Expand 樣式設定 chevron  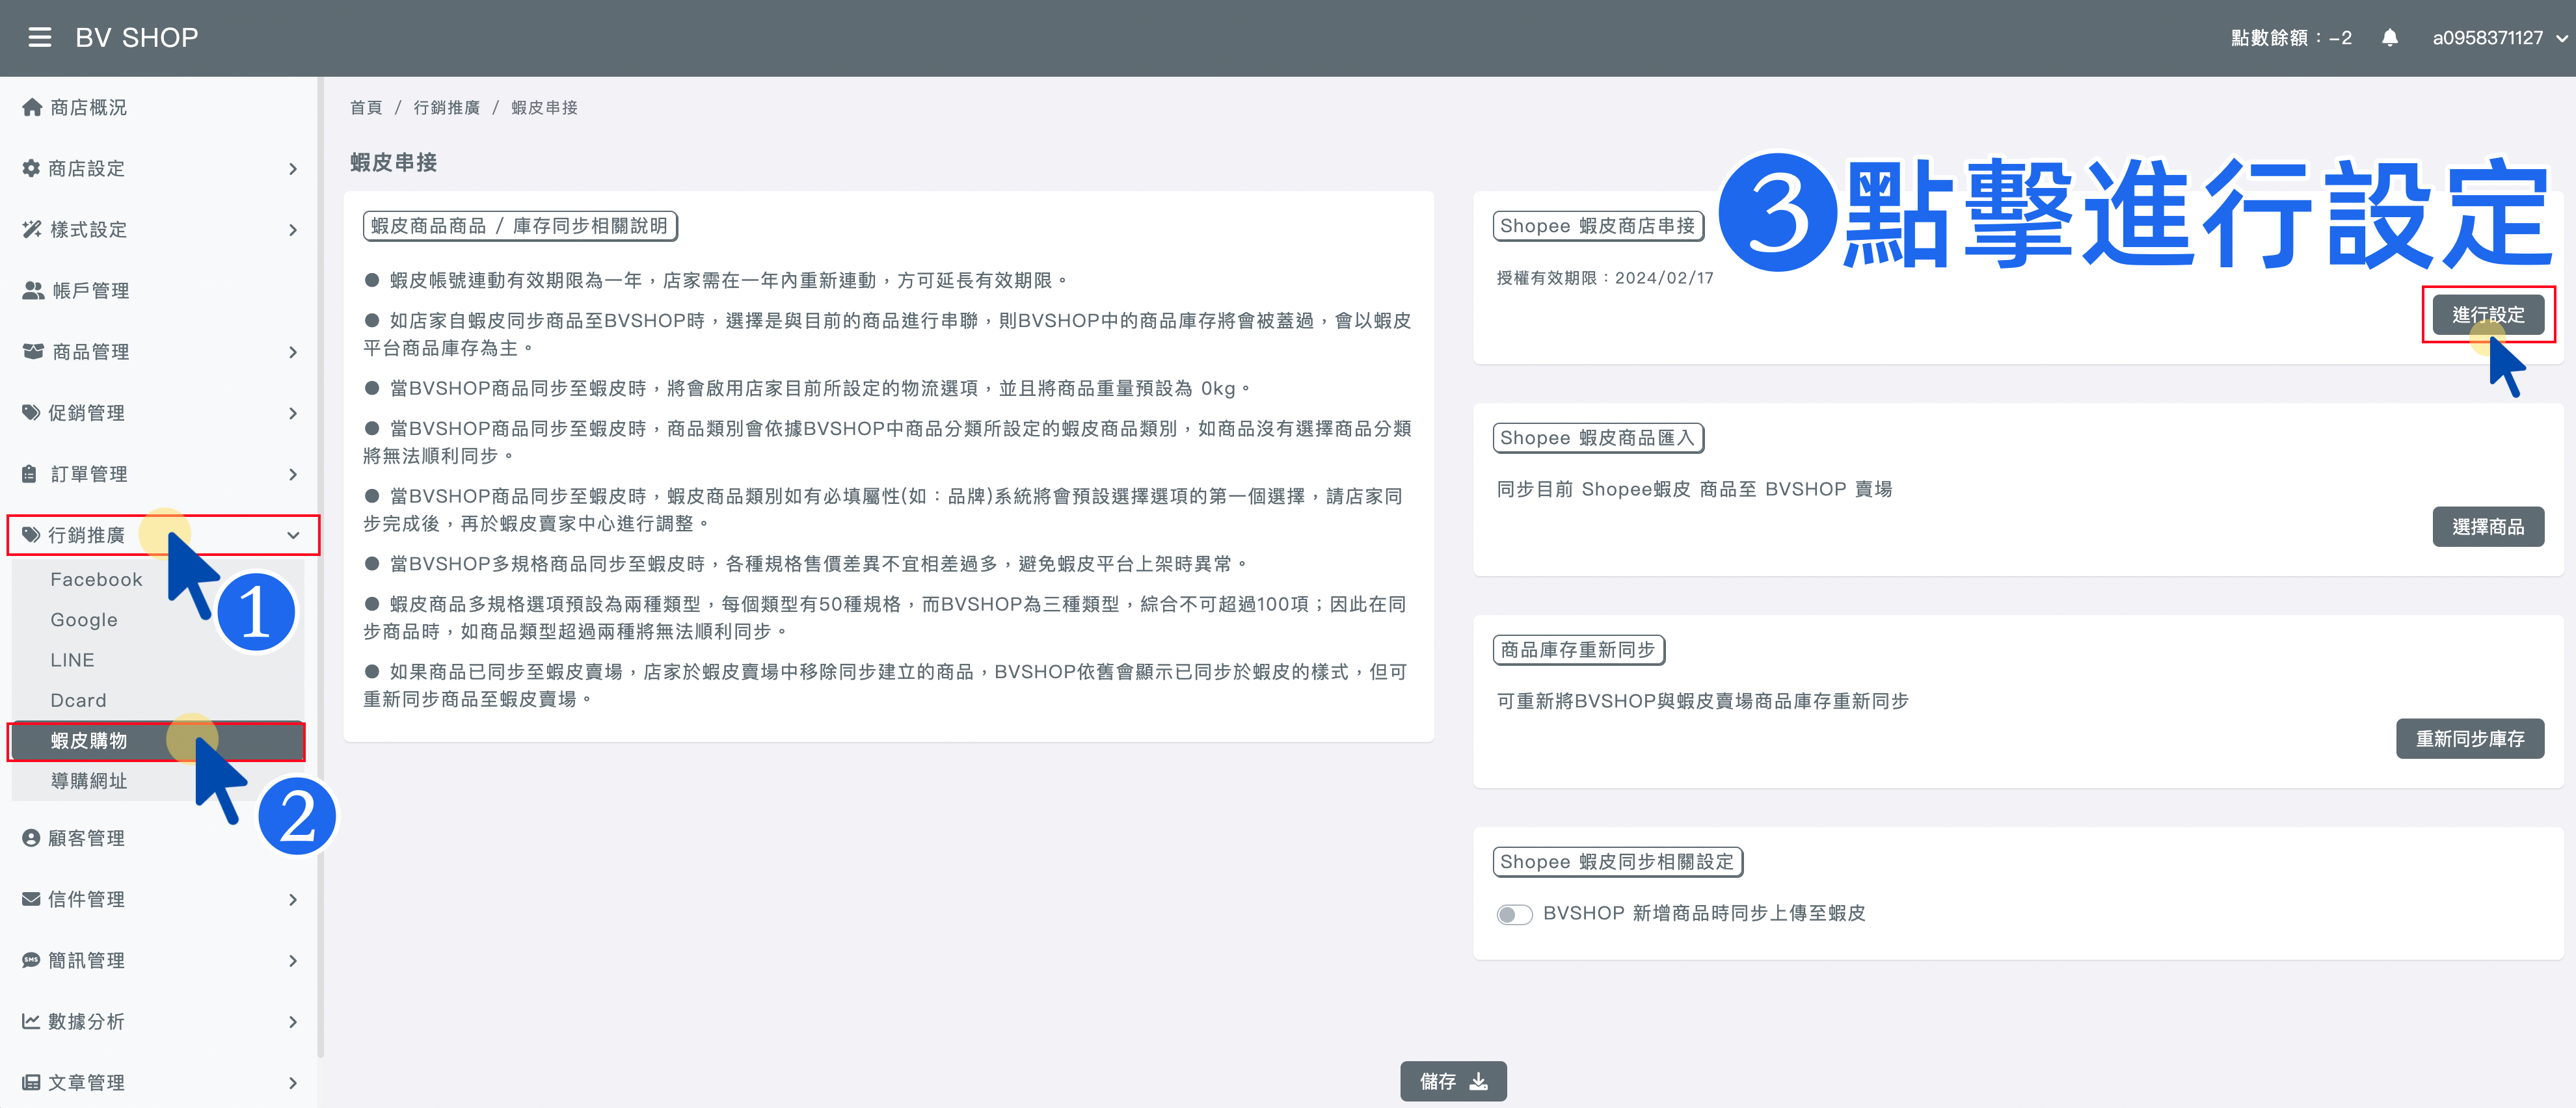(293, 230)
